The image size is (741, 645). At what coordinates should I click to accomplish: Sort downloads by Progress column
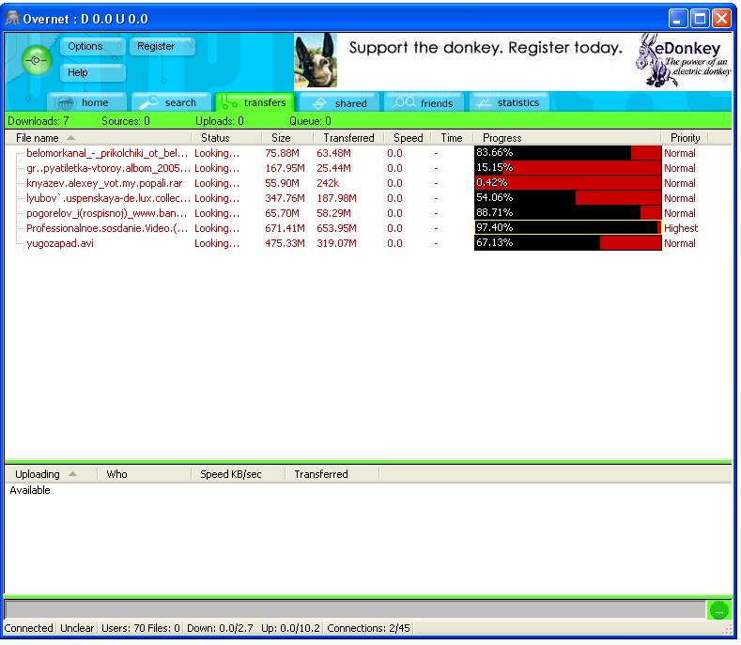coord(567,138)
